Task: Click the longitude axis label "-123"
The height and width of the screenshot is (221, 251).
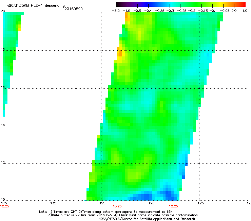Action: tap(199, 203)
